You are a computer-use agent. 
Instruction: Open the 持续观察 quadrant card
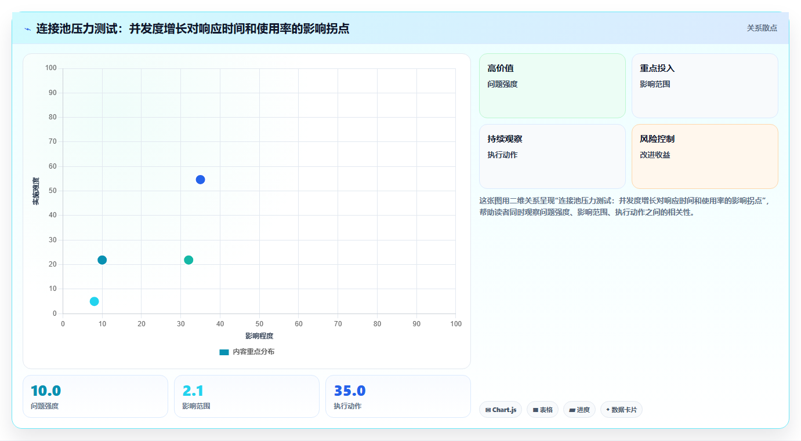[552, 156]
